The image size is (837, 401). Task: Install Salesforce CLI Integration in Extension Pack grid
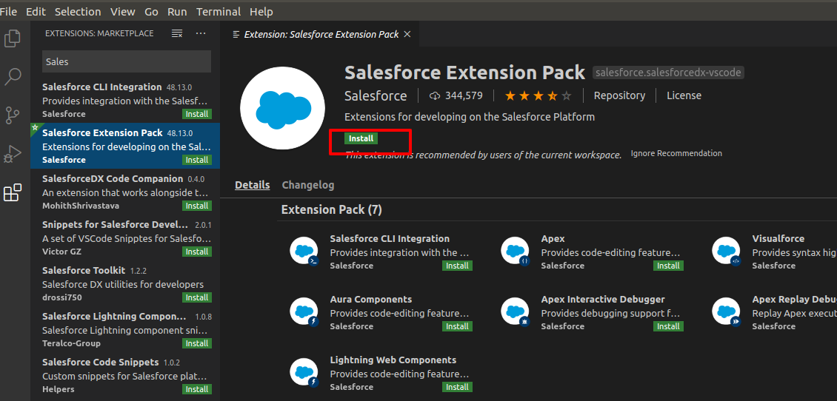[457, 266]
